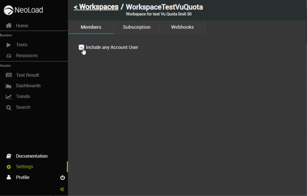Click the WorkspaceTestVuQuota workspace title
The height and width of the screenshot is (196, 307).
164,7
